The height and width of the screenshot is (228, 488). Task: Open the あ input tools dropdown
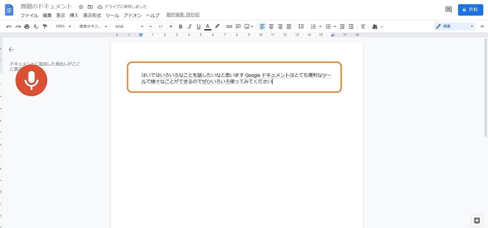coord(377,26)
